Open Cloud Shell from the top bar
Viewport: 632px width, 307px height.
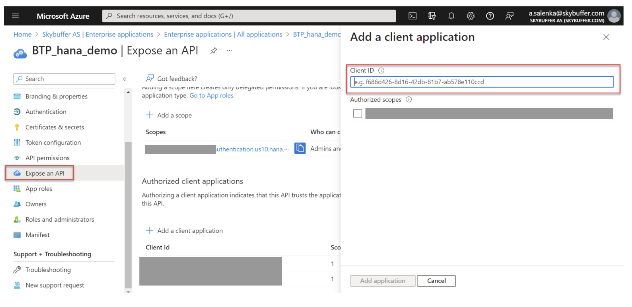(x=412, y=16)
